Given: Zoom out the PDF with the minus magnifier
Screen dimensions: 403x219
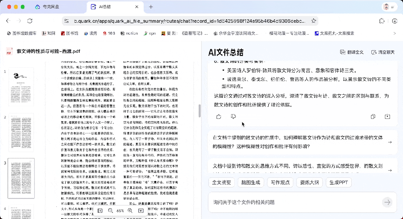Looking at the screenshot, I should point(110,210).
